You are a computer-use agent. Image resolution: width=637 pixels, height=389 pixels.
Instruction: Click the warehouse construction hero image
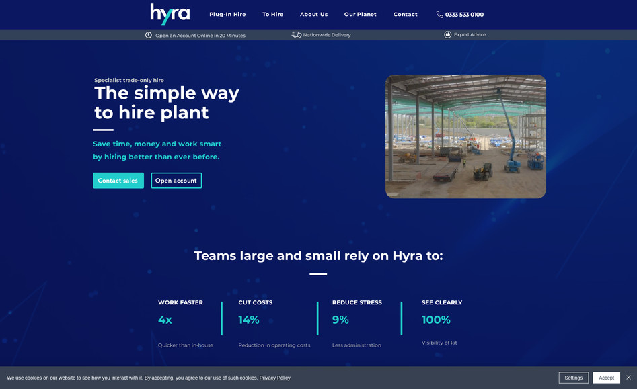click(x=465, y=136)
